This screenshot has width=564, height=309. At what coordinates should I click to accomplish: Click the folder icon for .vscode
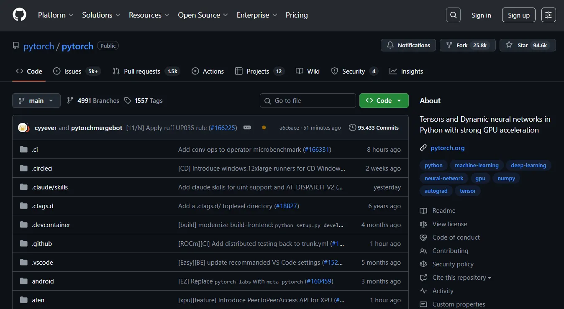(24, 262)
